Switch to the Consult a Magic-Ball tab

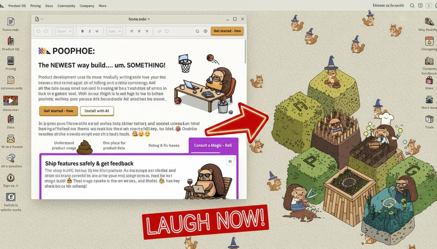[213, 145]
